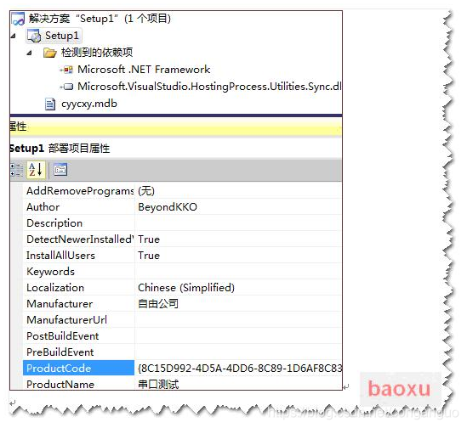Click the Setup1 部署项目属性 object selector
Viewport: 467px width, 428px height.
pyautogui.click(x=176, y=148)
